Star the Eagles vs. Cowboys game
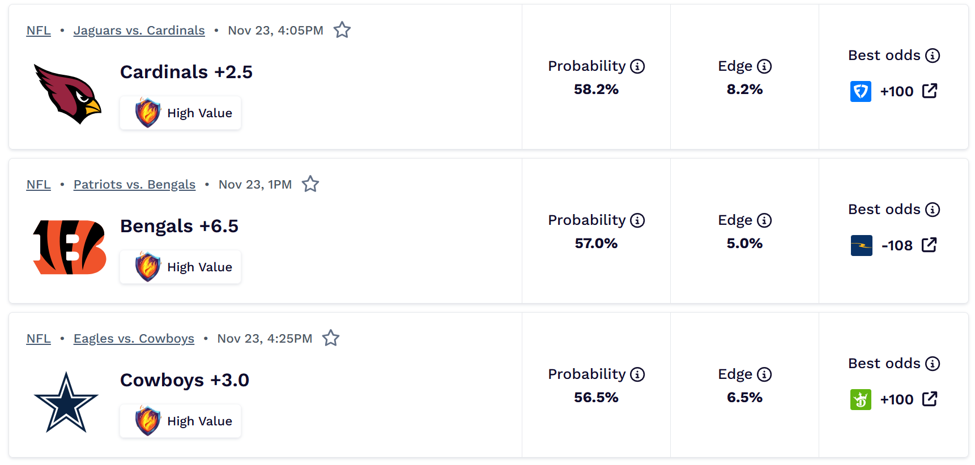This screenshot has width=975, height=465. coord(331,338)
